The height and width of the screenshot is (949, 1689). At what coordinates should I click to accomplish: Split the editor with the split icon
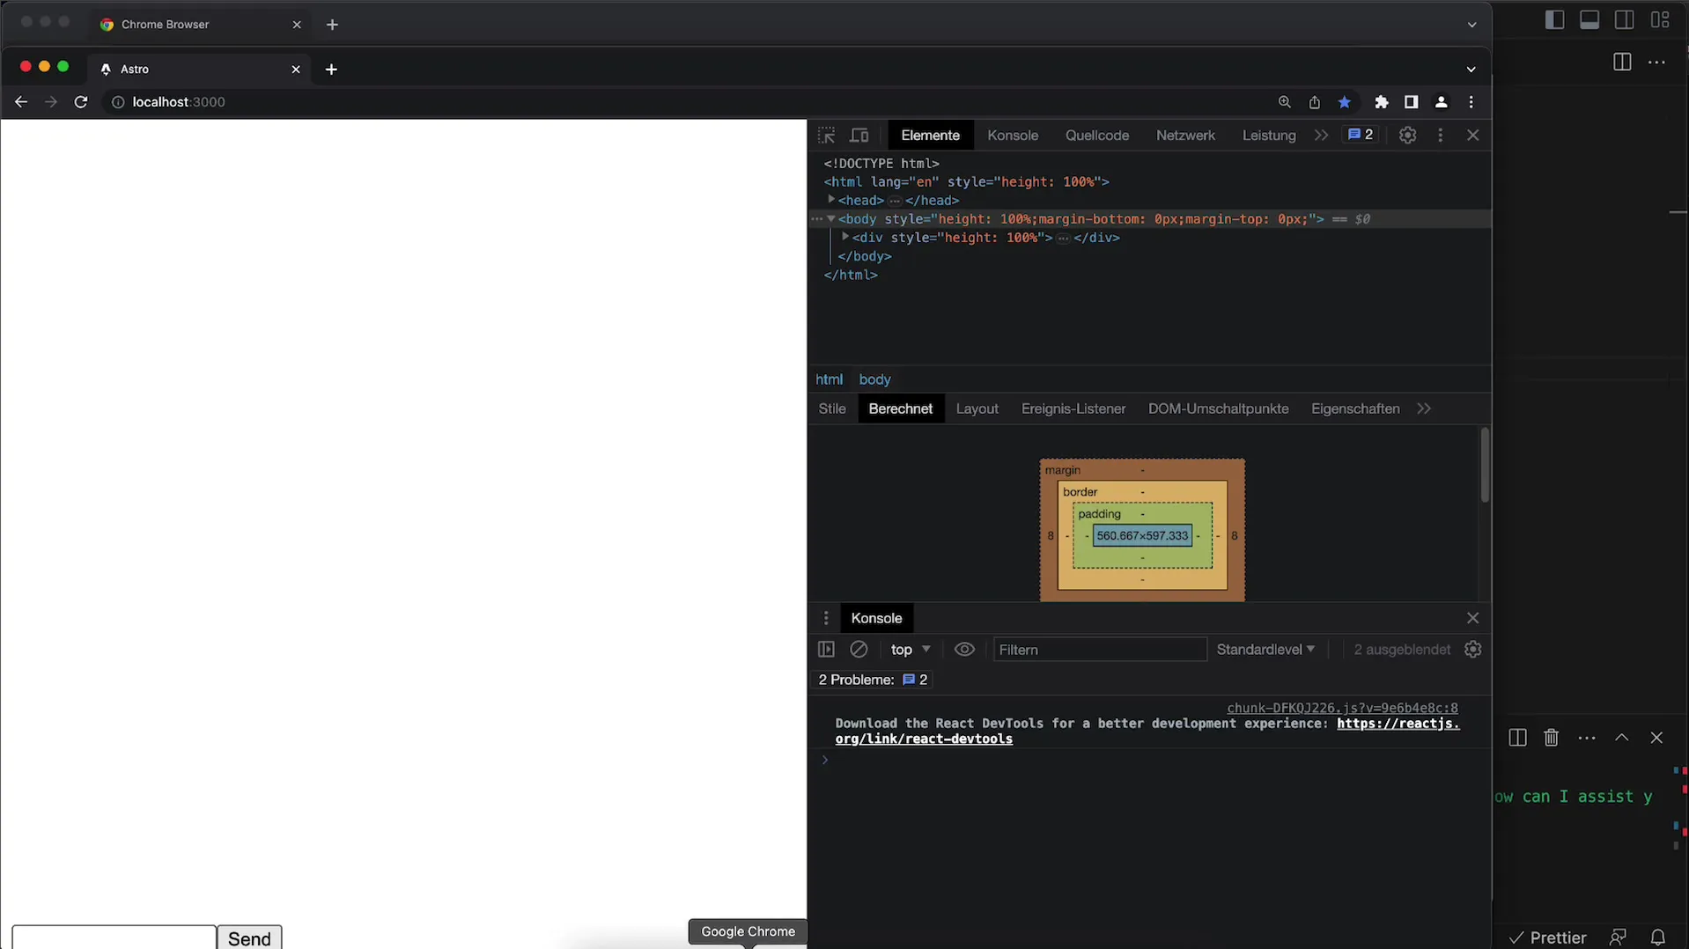pos(1622,63)
